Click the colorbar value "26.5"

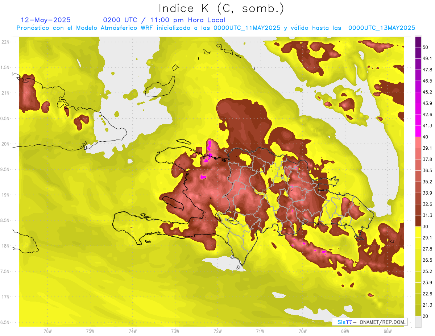pyautogui.click(x=427, y=260)
